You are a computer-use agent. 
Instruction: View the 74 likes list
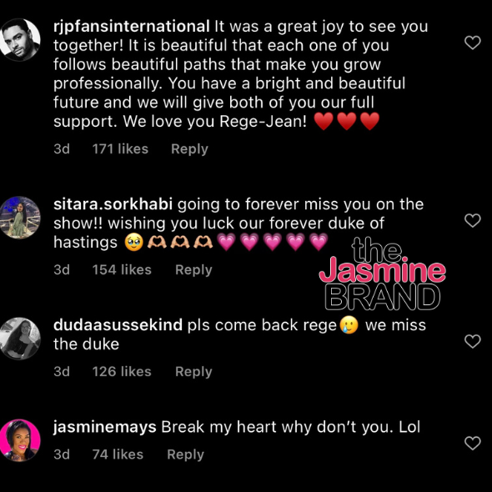pos(118,454)
